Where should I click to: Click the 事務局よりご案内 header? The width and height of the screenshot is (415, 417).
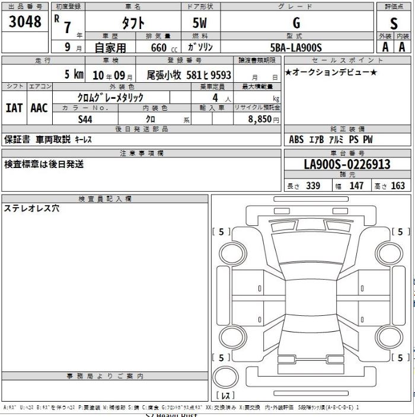tap(105, 376)
